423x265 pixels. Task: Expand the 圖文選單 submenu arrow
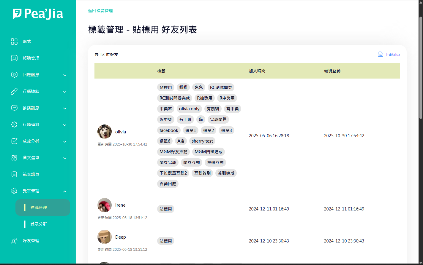click(65, 158)
